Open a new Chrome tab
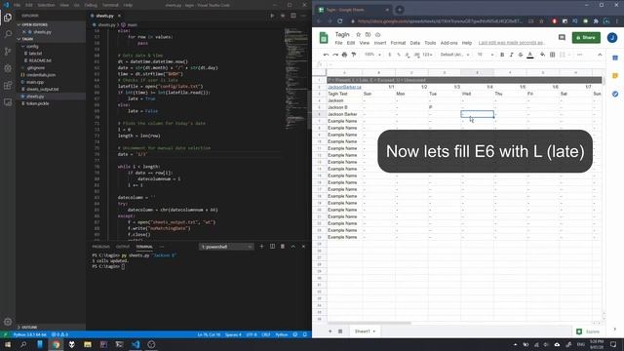The width and height of the screenshot is (624, 351). 400,10
